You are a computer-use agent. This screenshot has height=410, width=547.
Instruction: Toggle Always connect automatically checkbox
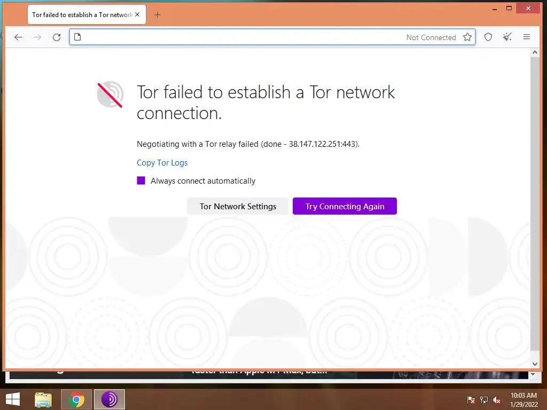[141, 180]
